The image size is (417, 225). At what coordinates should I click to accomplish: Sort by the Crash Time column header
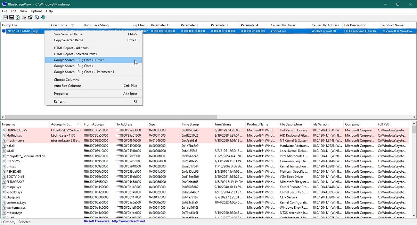coord(59,25)
